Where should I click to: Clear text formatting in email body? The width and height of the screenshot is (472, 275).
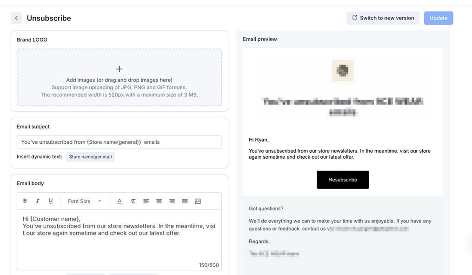tap(133, 201)
